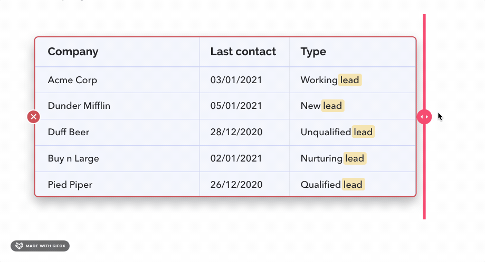Screen dimensions: 485x262
Task: Select the Type column header
Action: click(353, 52)
